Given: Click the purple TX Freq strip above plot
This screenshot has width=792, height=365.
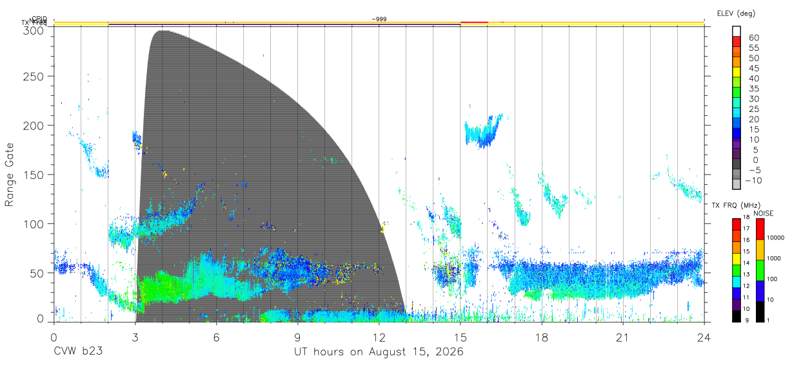Looking at the screenshot, I should [284, 24].
